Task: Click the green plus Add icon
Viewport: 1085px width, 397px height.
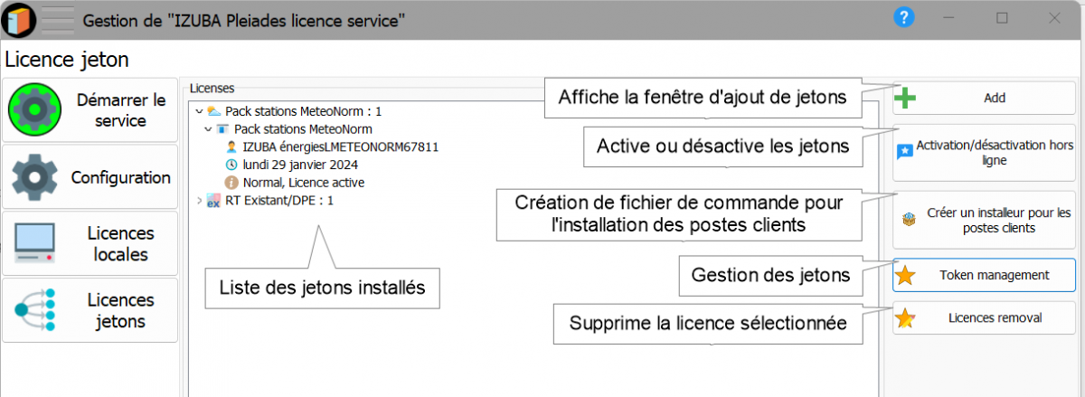Action: point(905,98)
